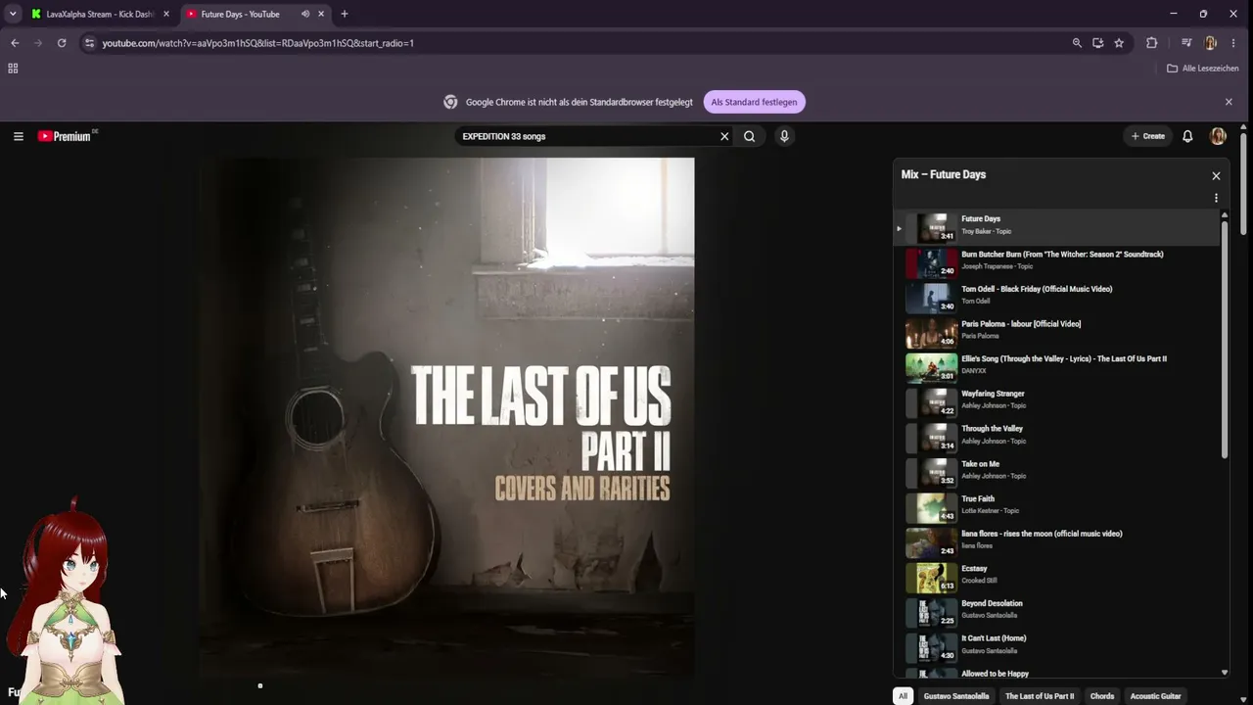Open Chrome extensions puzzle icon
Image resolution: width=1253 pixels, height=705 pixels.
point(1151,43)
